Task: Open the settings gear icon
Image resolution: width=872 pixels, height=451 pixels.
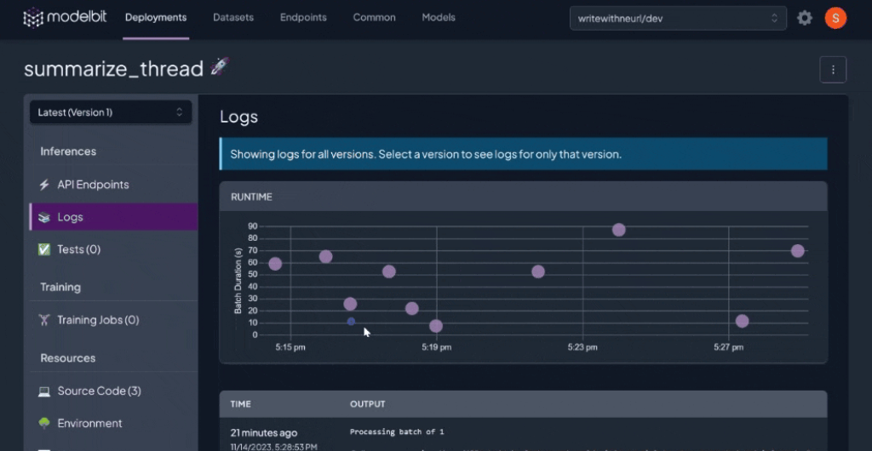Action: [804, 18]
